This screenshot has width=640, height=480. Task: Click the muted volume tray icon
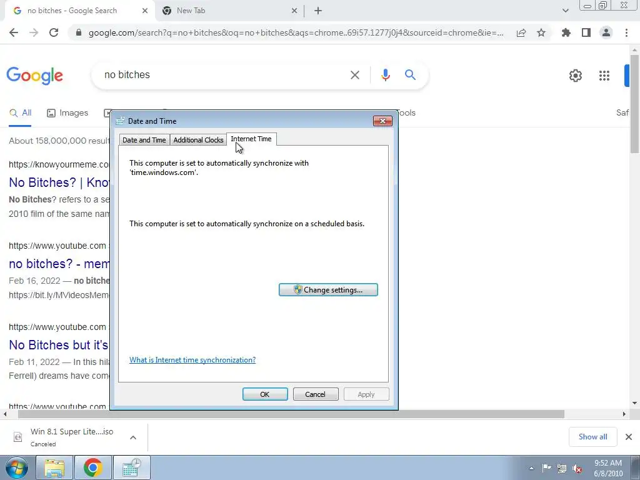577,468
